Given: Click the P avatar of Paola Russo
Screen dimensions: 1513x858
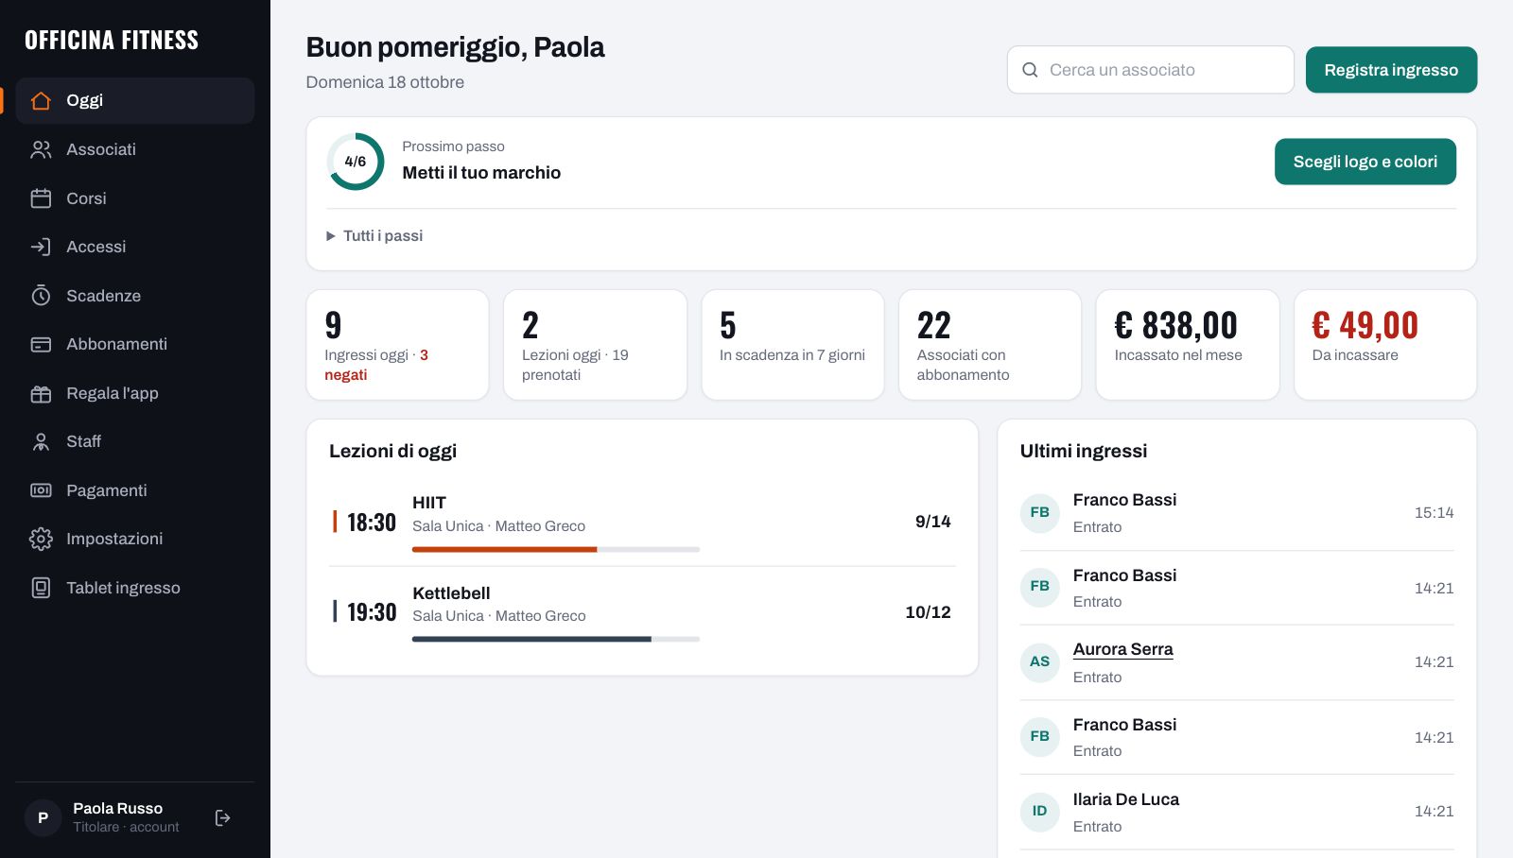Looking at the screenshot, I should 43,817.
